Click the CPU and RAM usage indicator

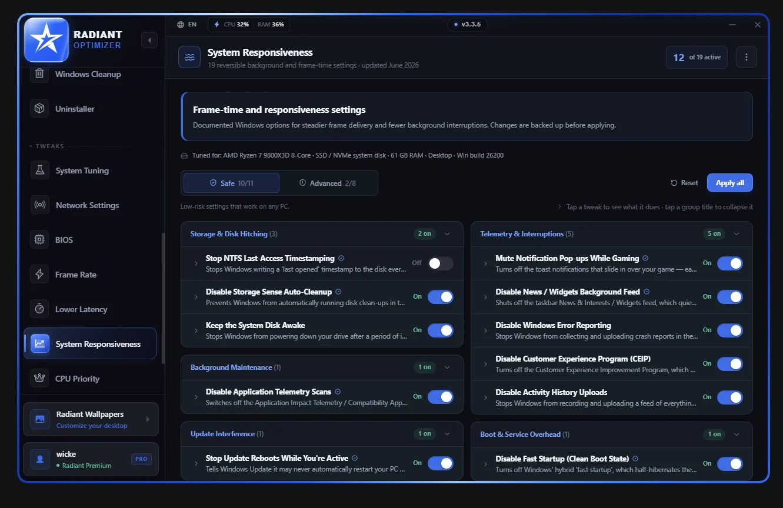coord(249,25)
